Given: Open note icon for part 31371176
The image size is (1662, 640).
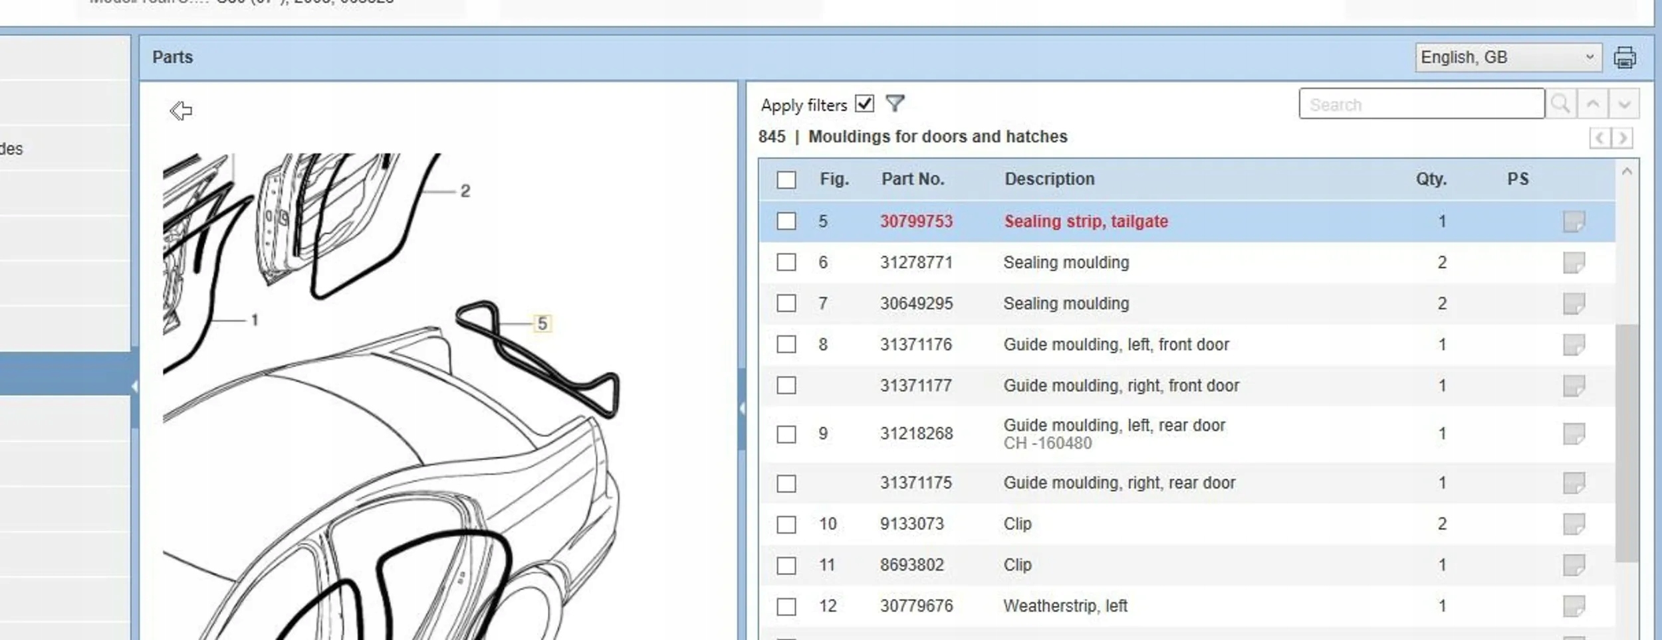Looking at the screenshot, I should [1574, 345].
